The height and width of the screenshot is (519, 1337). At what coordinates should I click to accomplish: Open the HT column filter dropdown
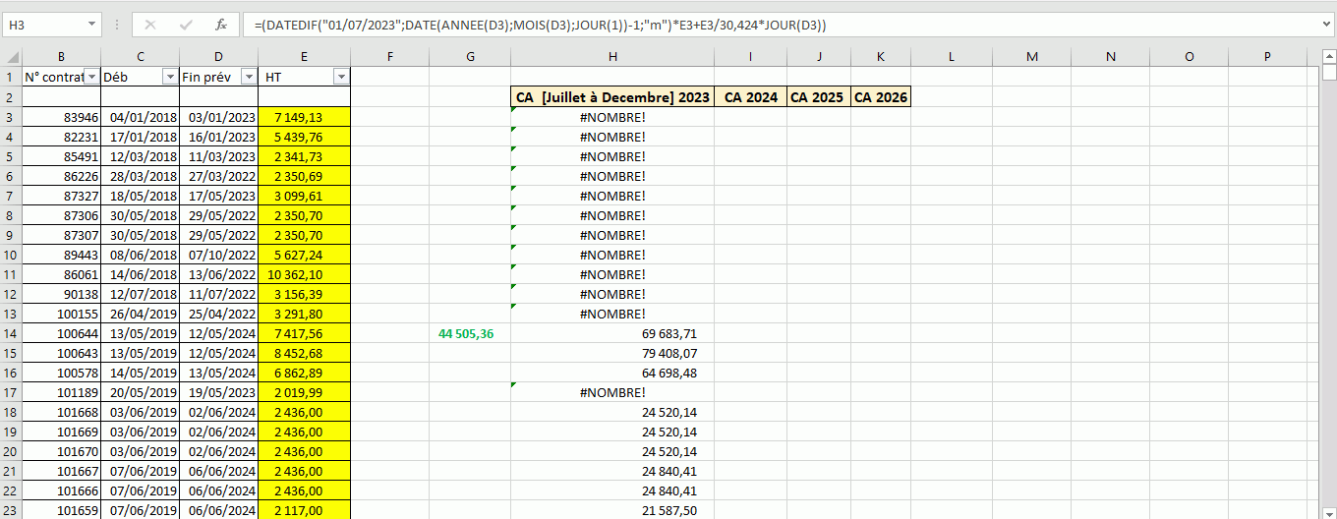341,77
